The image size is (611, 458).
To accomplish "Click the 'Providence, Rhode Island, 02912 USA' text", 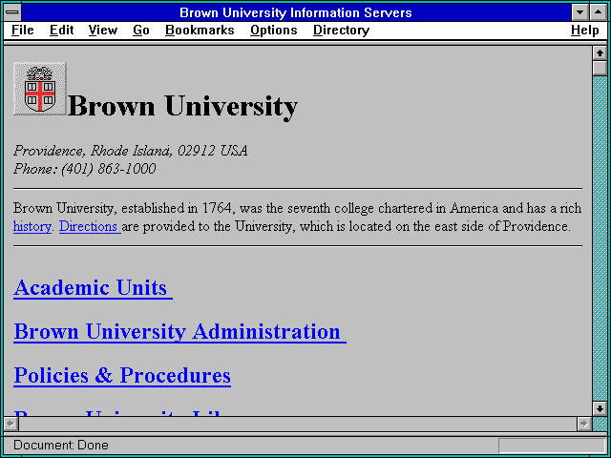I will 131,151.
